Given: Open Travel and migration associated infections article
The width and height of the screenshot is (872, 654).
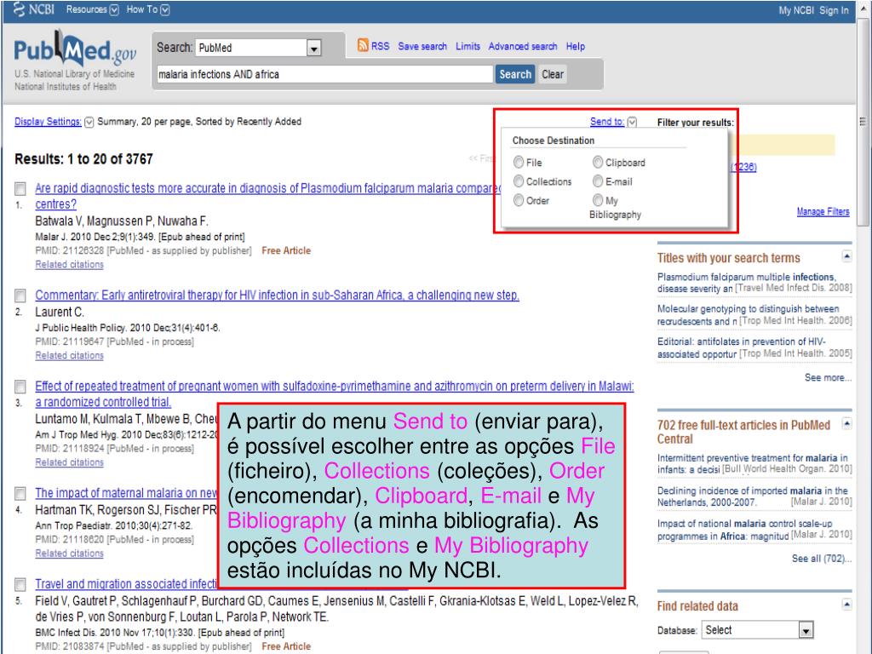Looking at the screenshot, I should click(x=126, y=584).
